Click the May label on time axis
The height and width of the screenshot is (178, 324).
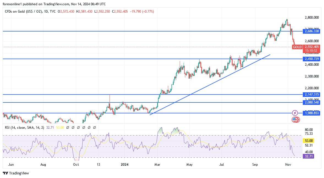click(x=189, y=165)
